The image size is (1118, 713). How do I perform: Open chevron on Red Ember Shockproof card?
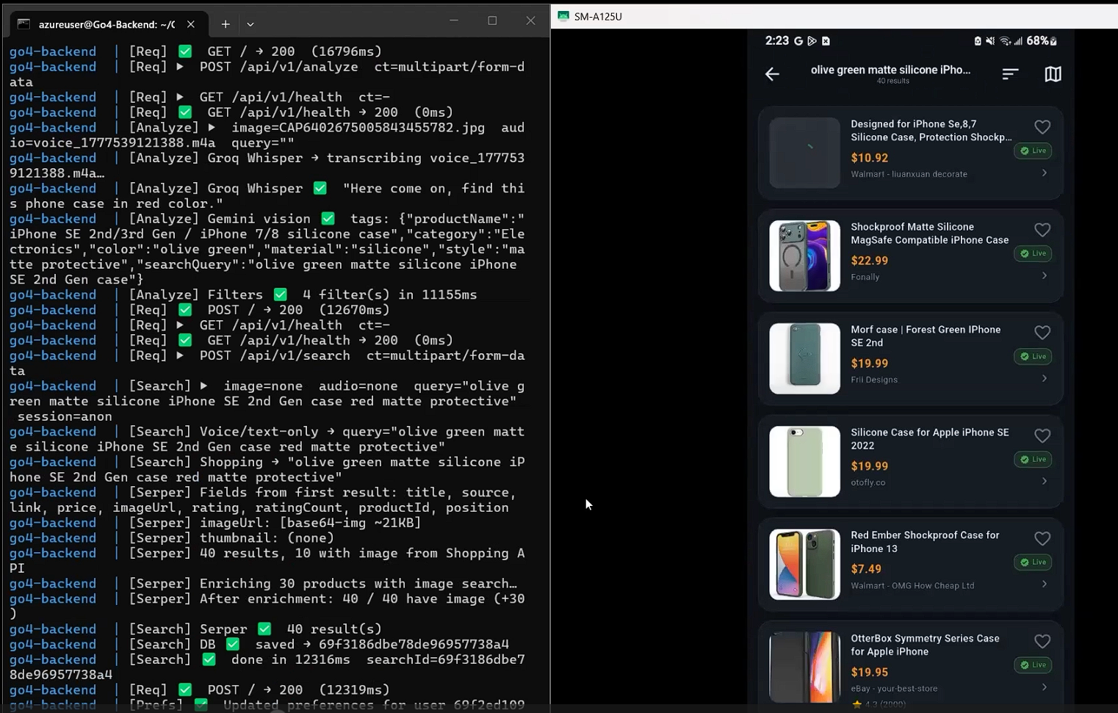coord(1045,584)
